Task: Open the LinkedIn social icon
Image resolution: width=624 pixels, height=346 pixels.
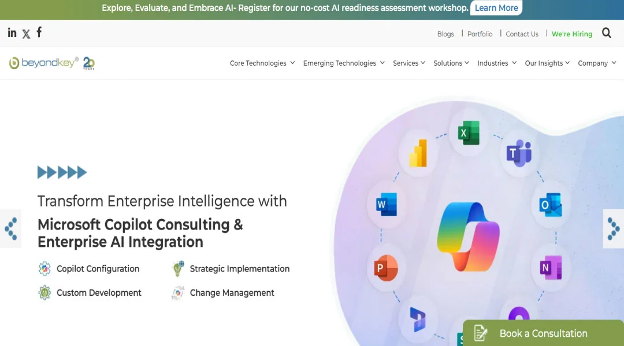Action: pos(12,33)
